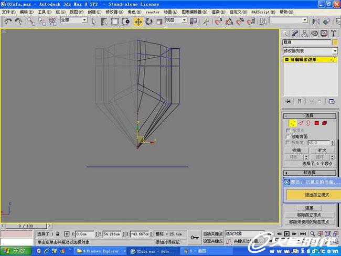341x256 pixels.
Task: Activate the Select and Scale tool
Action: click(x=159, y=22)
